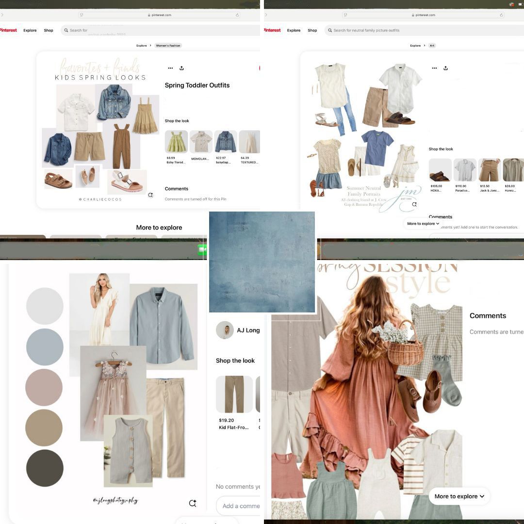Expand More to explore under Summer Neutral Family pin
Viewport: 524px width, 524px height.
423,224
